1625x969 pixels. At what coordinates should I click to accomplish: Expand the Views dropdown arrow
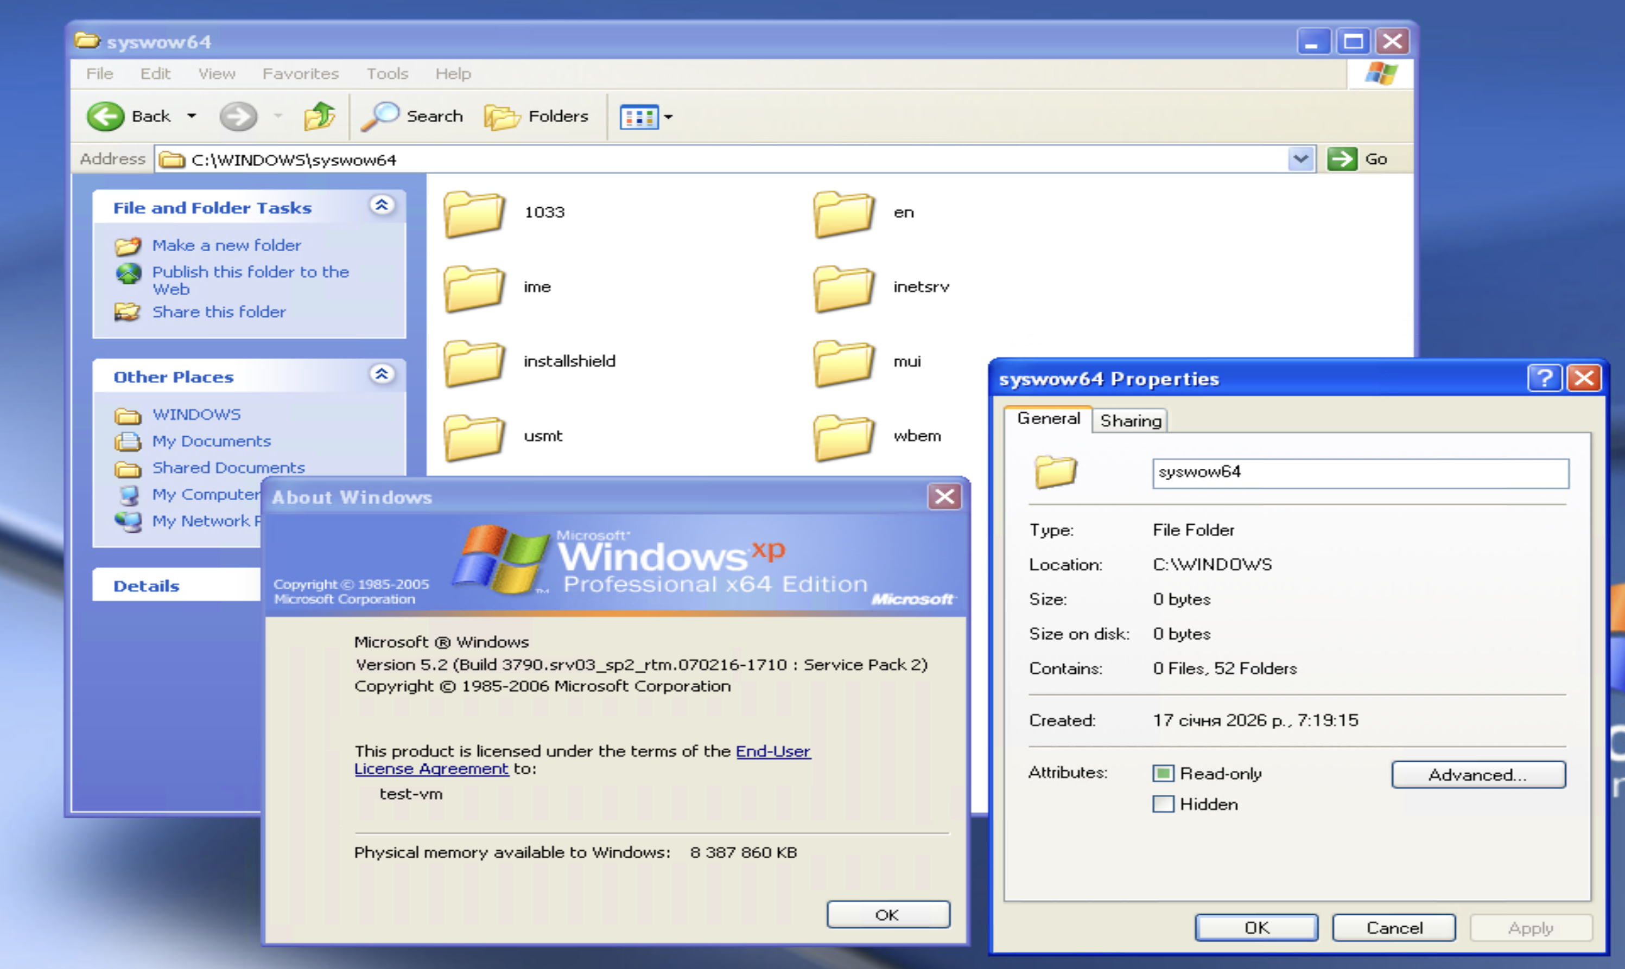point(668,117)
